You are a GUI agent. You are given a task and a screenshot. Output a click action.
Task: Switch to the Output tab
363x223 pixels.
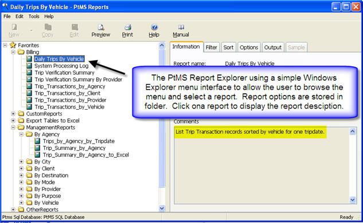pos(273,47)
